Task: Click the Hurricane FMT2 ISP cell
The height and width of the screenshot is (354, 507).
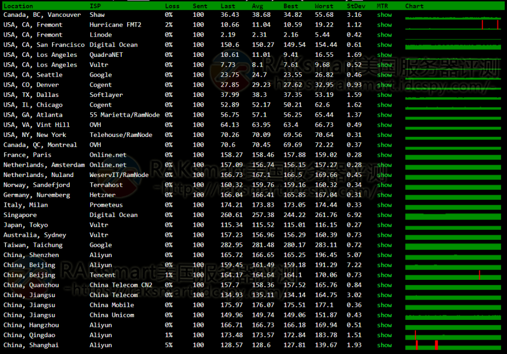Action: (115, 25)
